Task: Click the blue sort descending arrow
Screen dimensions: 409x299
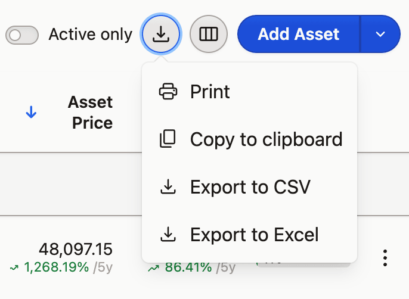Action: coord(31,113)
